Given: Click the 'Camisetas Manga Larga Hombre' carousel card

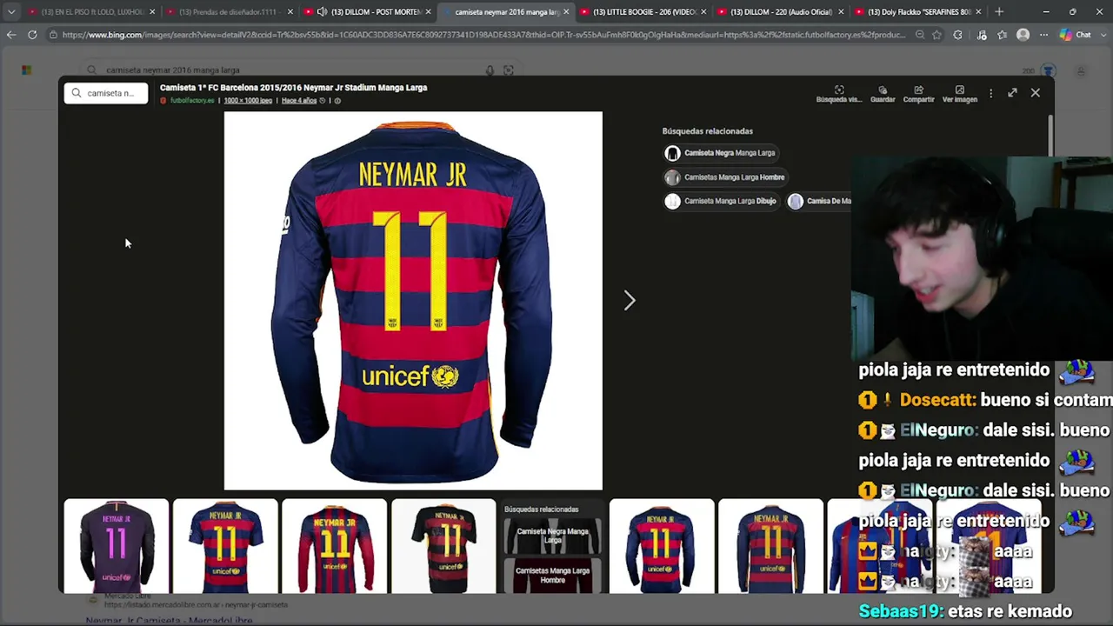Looking at the screenshot, I should (552, 576).
